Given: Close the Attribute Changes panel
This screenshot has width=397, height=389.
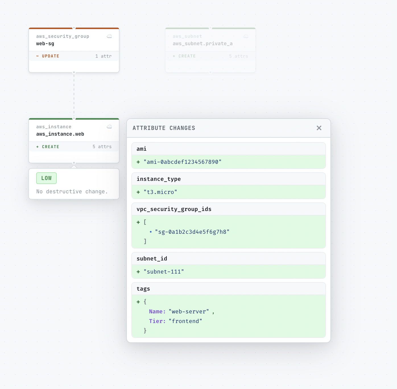Looking at the screenshot, I should (x=319, y=128).
